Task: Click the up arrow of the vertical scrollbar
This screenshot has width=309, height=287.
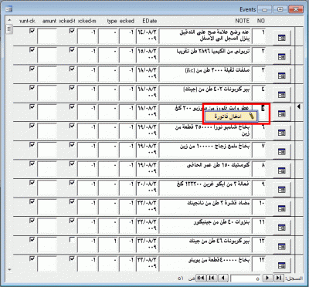Action: [9, 20]
